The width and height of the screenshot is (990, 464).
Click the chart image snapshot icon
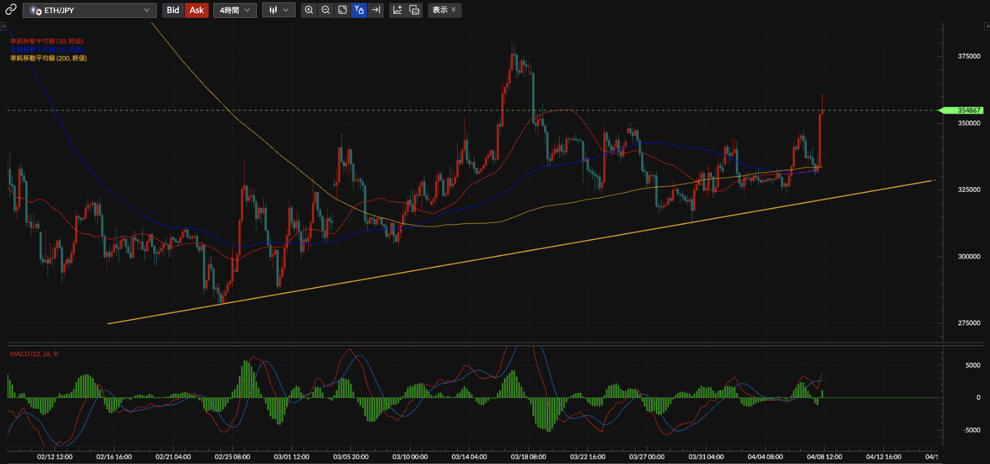pyautogui.click(x=415, y=10)
